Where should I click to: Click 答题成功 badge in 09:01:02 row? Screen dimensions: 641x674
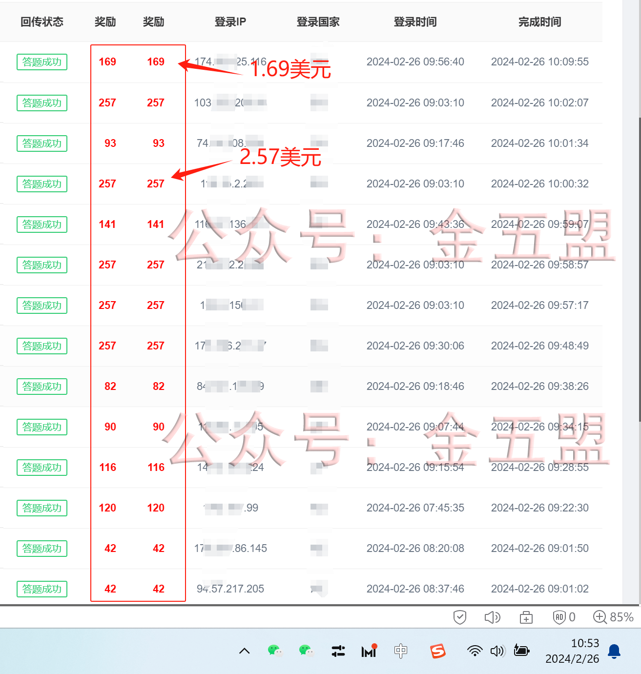click(42, 589)
